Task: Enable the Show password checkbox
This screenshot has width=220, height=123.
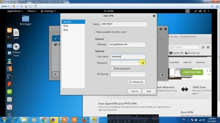Action: (x=112, y=68)
